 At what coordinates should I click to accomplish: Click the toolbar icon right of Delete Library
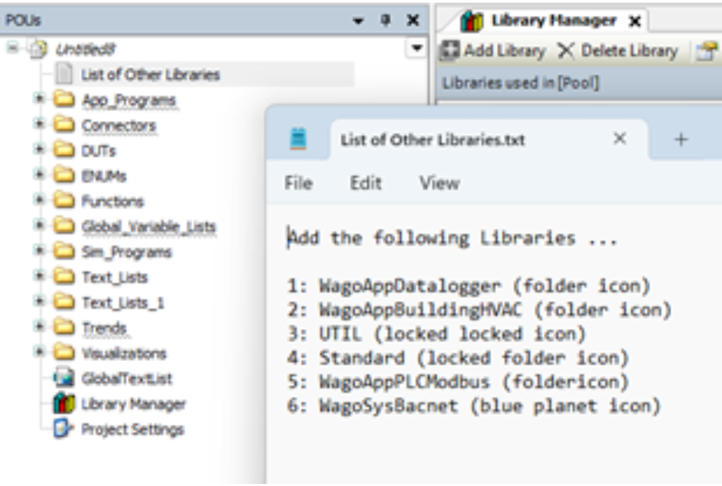click(707, 49)
